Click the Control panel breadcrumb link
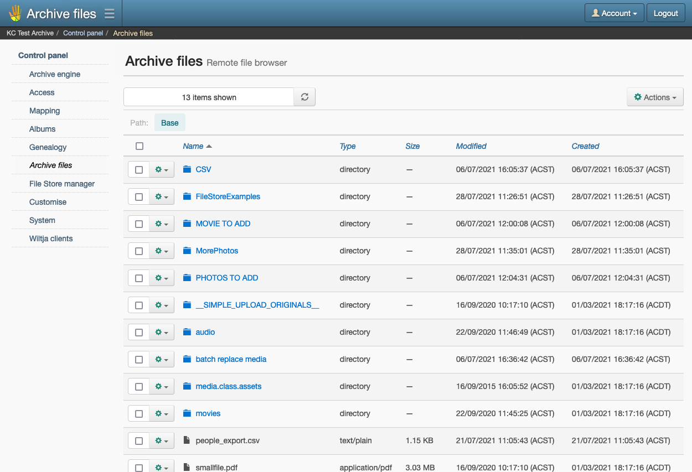The image size is (692, 472). tap(83, 33)
